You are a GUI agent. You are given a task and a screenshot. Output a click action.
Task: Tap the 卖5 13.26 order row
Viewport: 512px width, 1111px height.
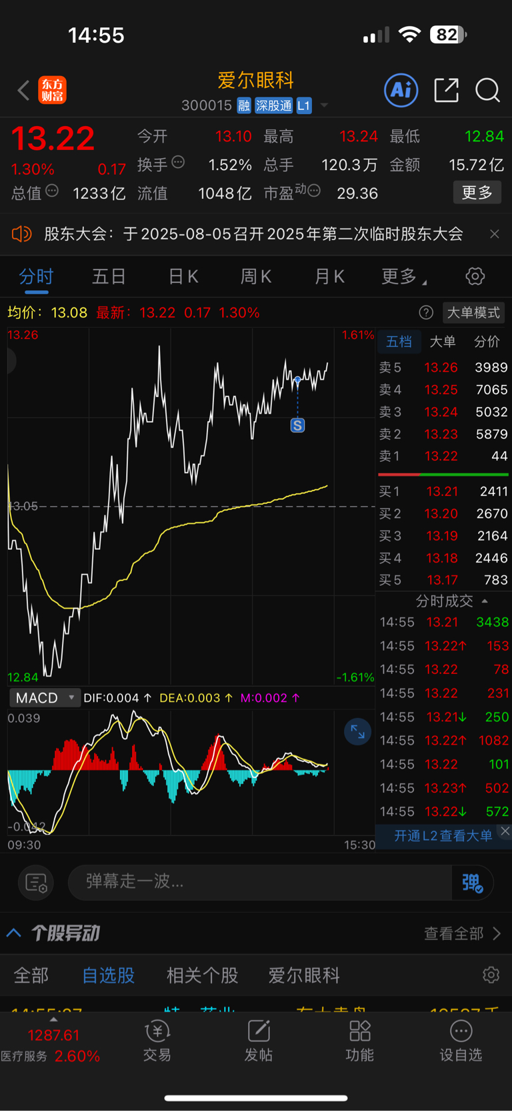443,367
